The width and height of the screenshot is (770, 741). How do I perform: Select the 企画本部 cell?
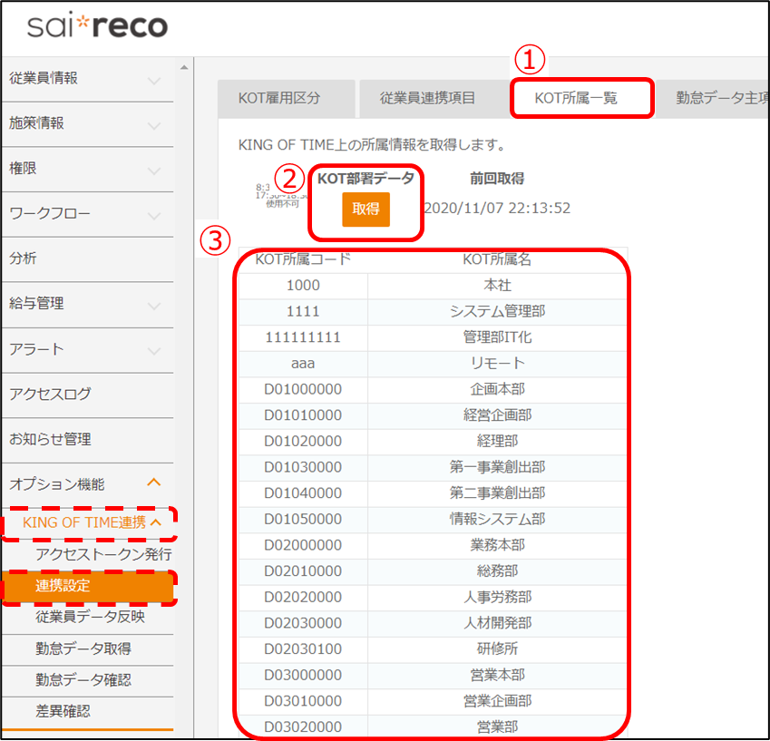(x=497, y=389)
